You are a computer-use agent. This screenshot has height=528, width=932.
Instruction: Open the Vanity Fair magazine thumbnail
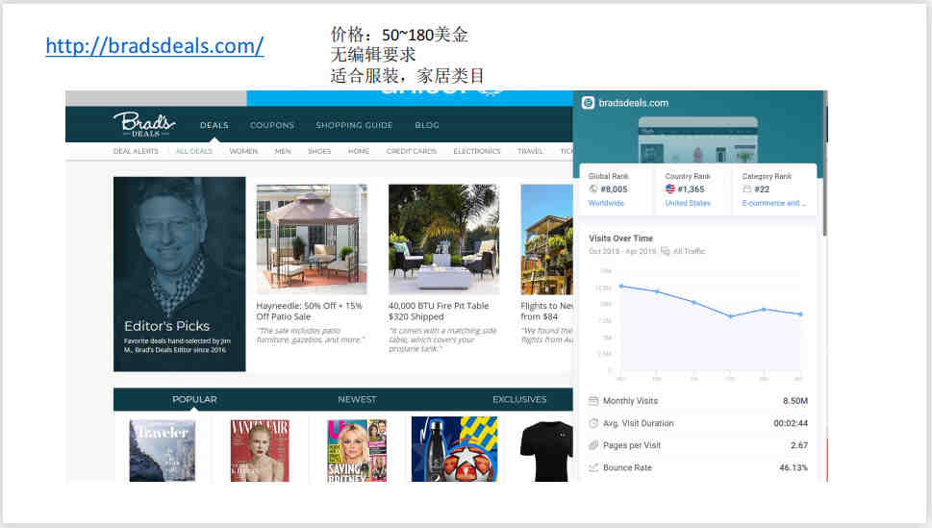pyautogui.click(x=260, y=450)
